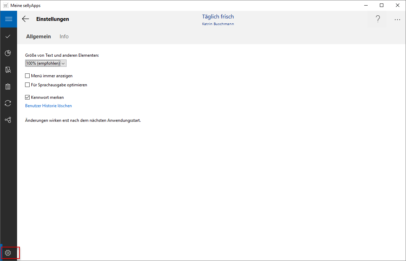This screenshot has width=406, height=261.
Task: Uncheck the 'Kennwort merken' checkbox
Action: tap(28, 97)
